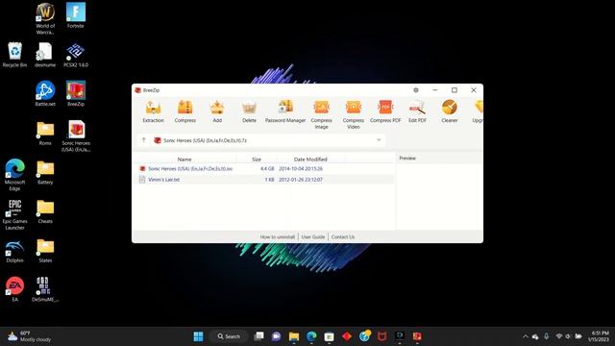Open the Cheats folder
Image resolution: width=615 pixels, height=346 pixels.
[x=45, y=211]
